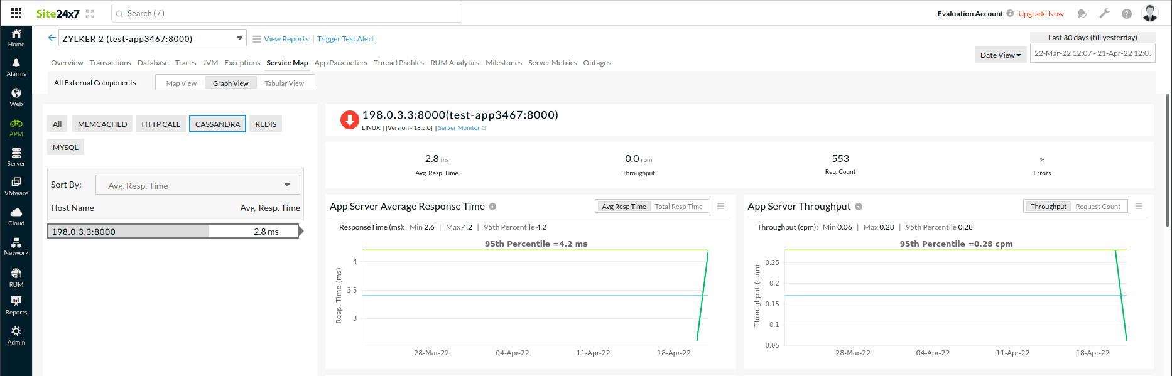This screenshot has width=1172, height=376.
Task: Open RUM monitoring from the sidebar
Action: [16, 277]
